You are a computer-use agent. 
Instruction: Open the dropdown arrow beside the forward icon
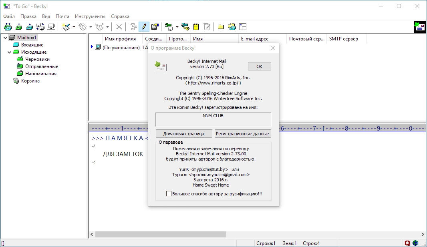point(108,27)
